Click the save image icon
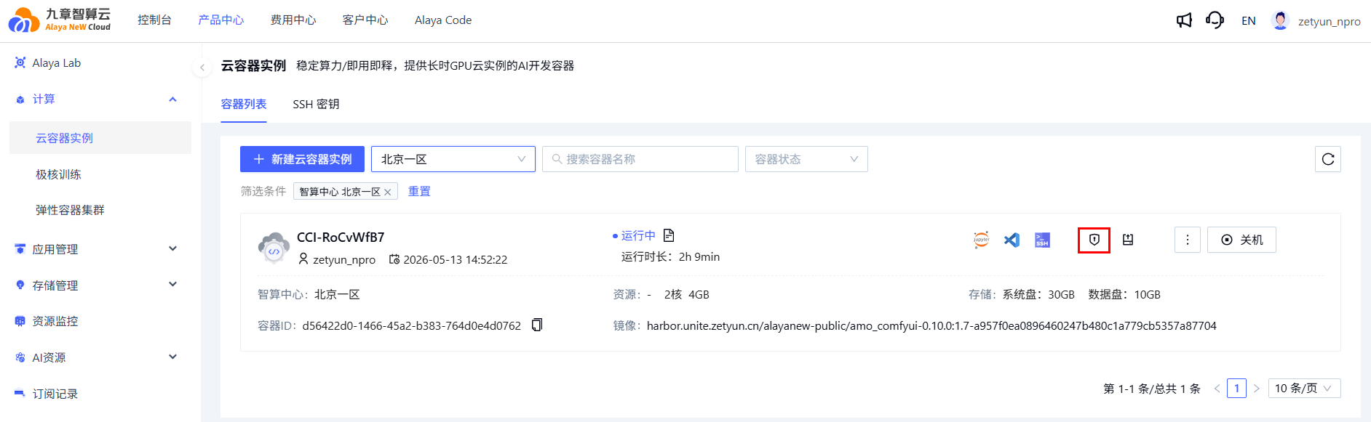Image resolution: width=1371 pixels, height=422 pixels. click(x=1128, y=240)
